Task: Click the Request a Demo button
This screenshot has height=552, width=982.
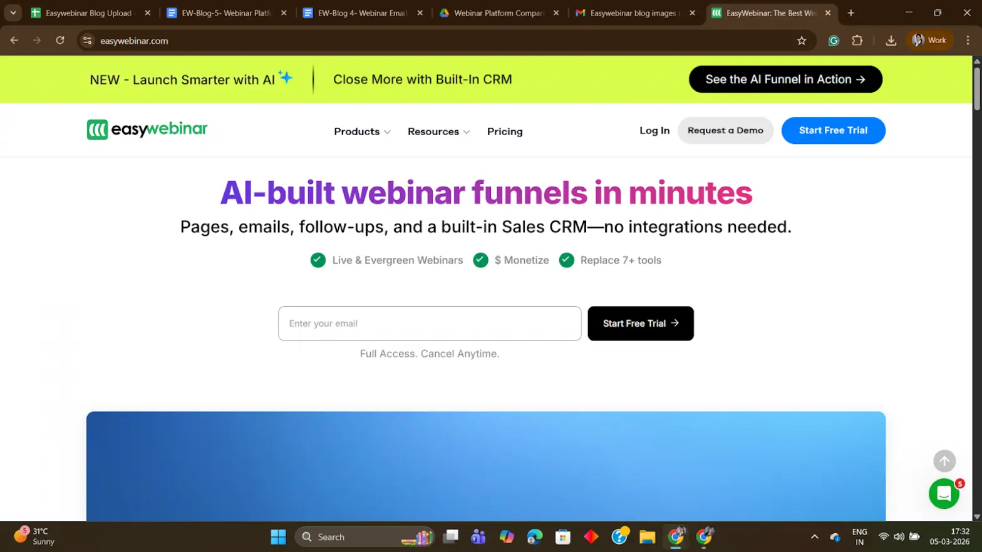Action: coord(725,130)
